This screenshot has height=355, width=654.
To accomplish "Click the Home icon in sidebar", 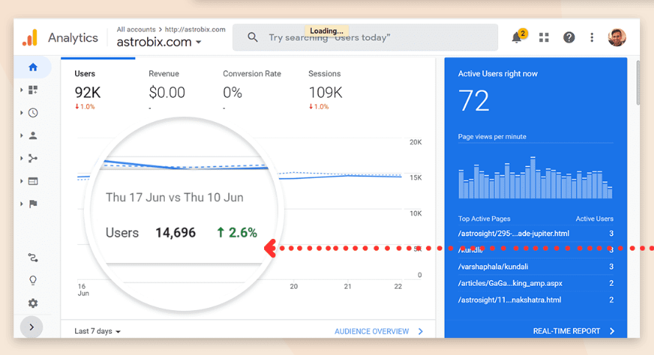I will click(x=32, y=68).
